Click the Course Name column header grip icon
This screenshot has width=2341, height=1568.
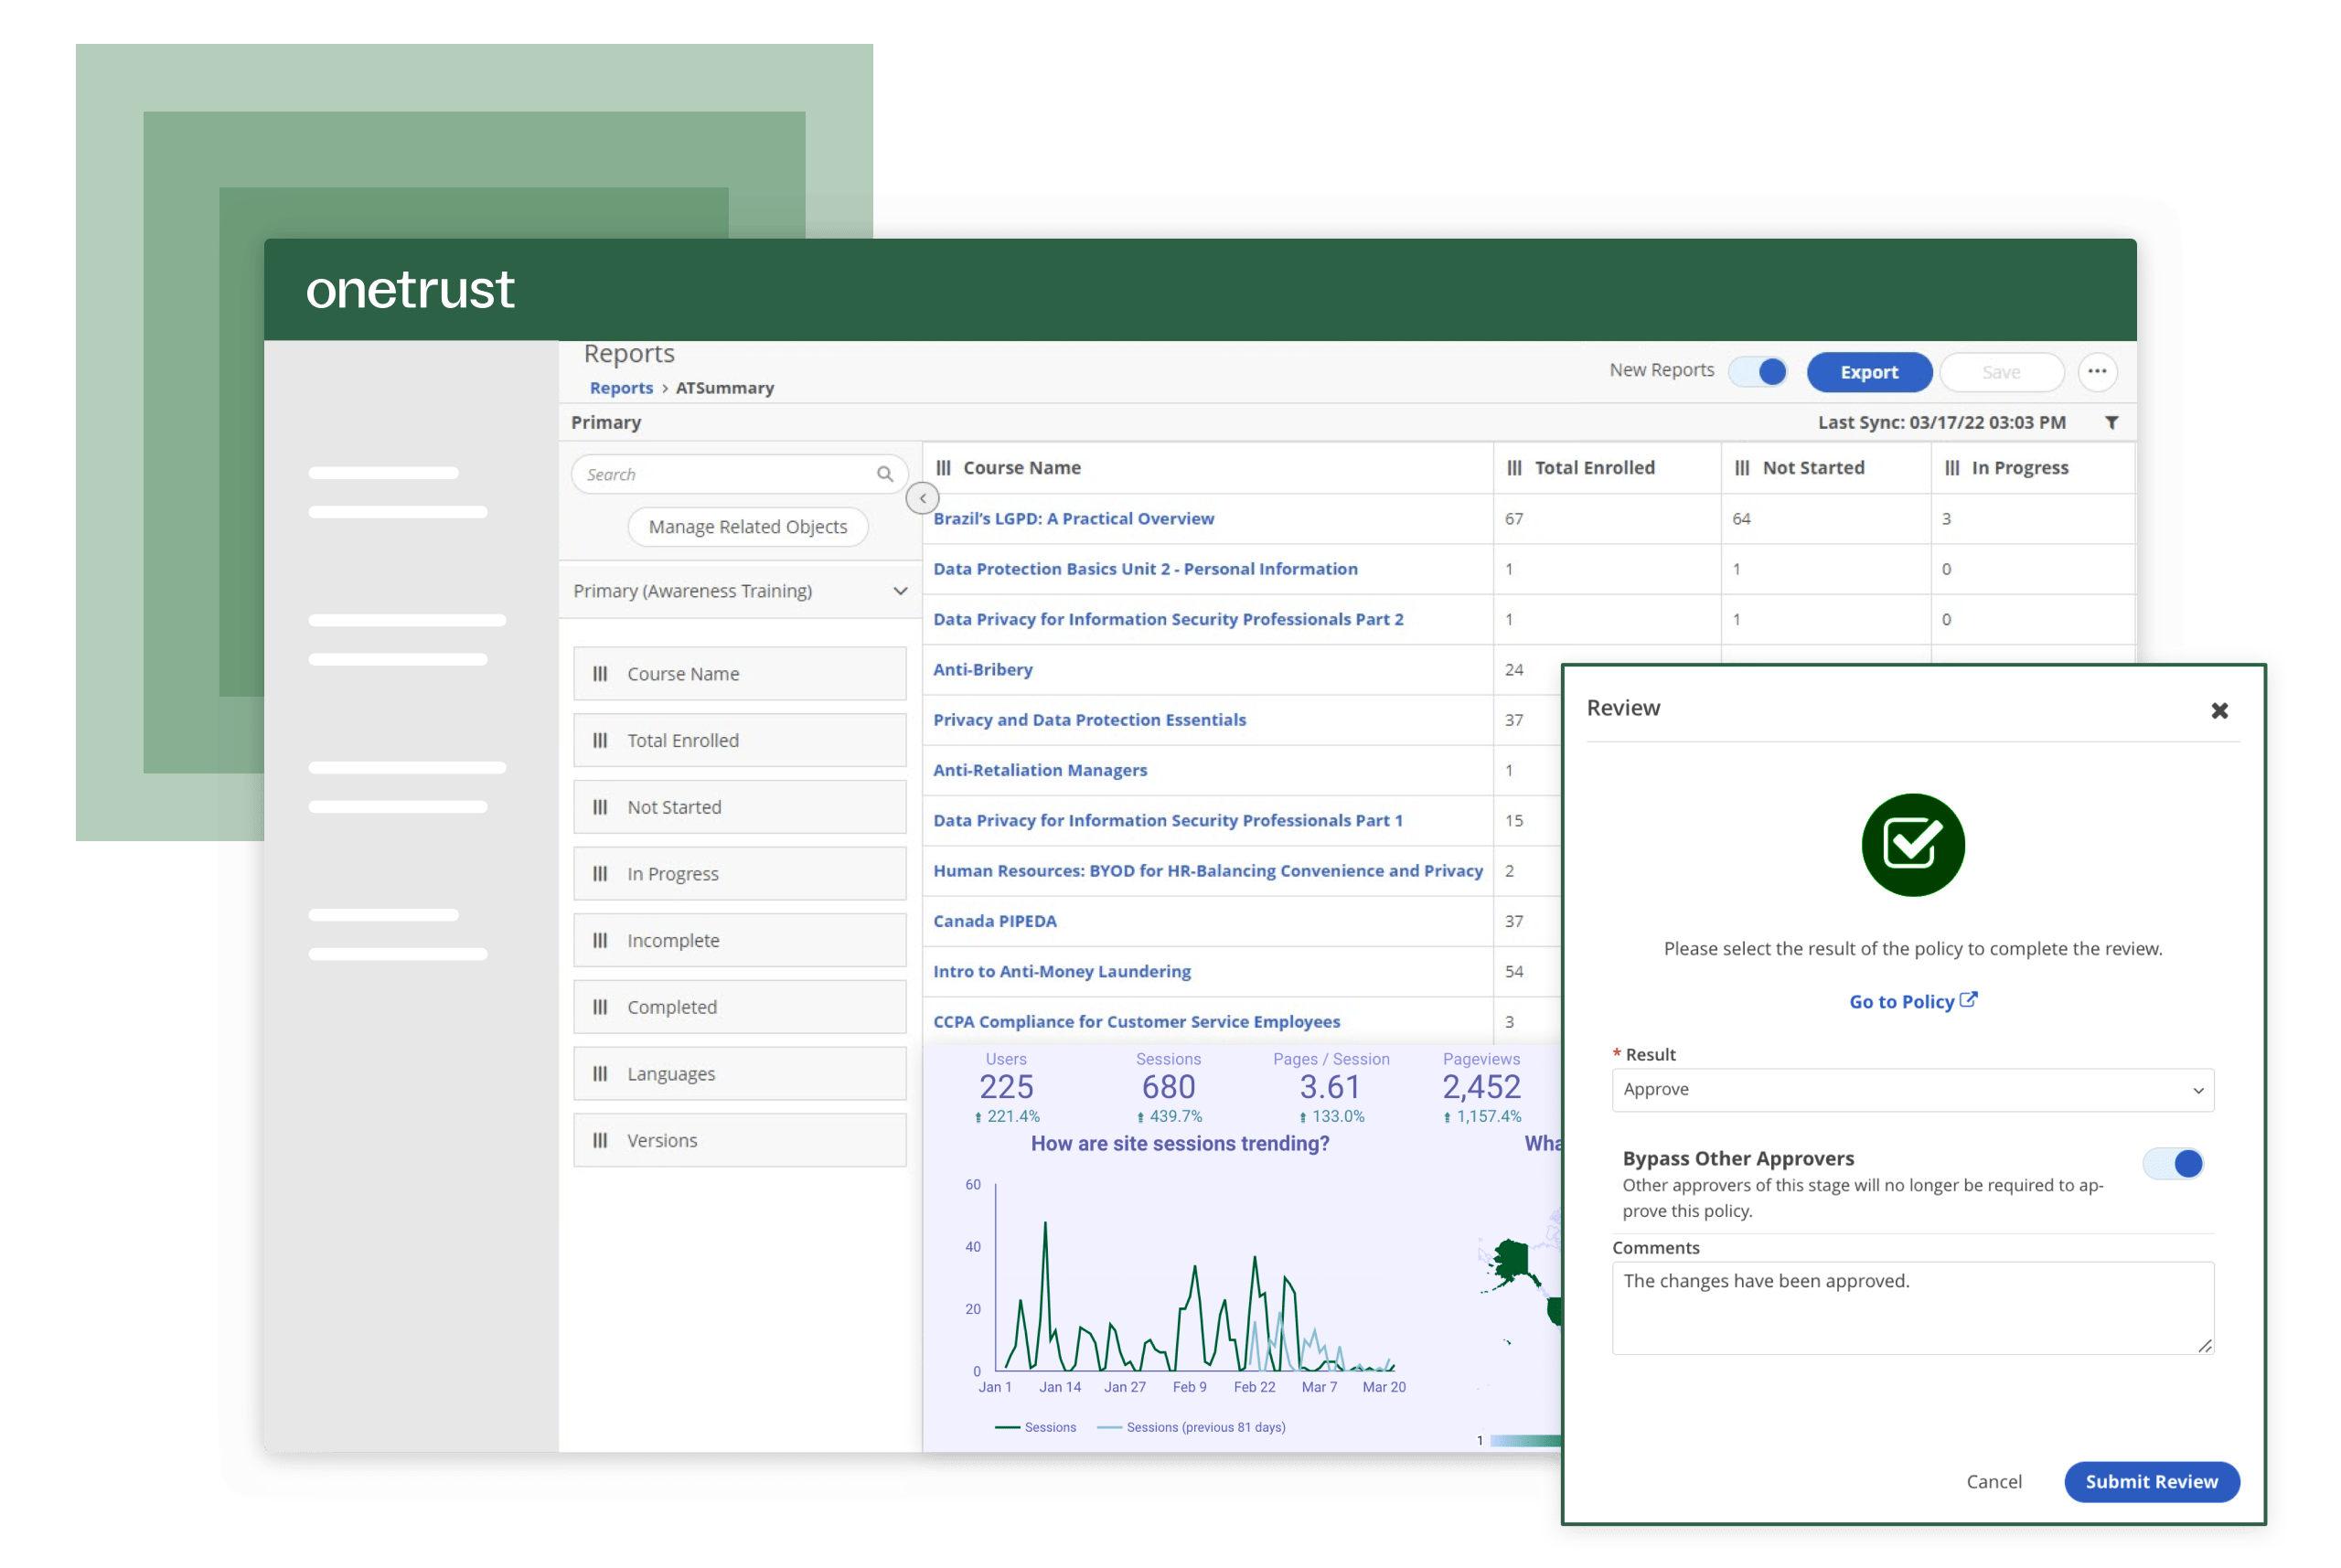943,468
